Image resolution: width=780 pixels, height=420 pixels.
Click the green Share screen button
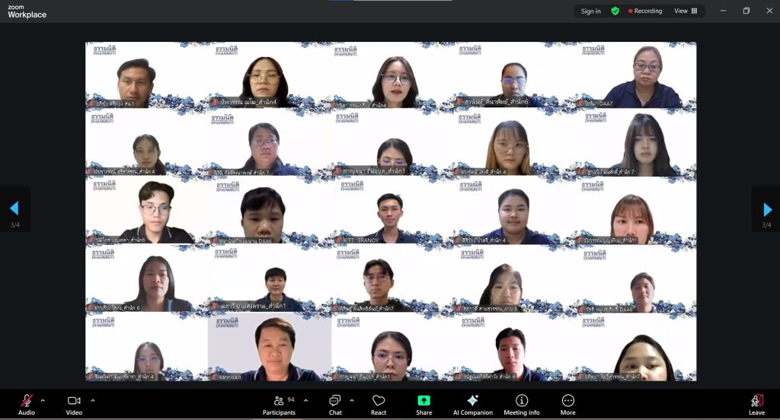[x=424, y=401]
